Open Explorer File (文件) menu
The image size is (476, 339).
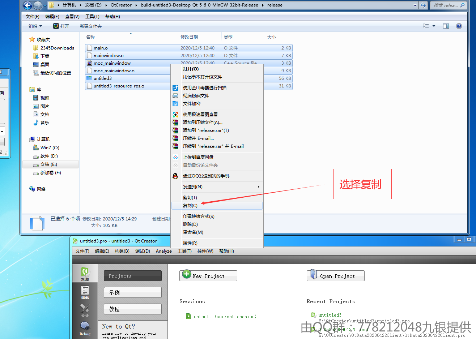(x=33, y=17)
